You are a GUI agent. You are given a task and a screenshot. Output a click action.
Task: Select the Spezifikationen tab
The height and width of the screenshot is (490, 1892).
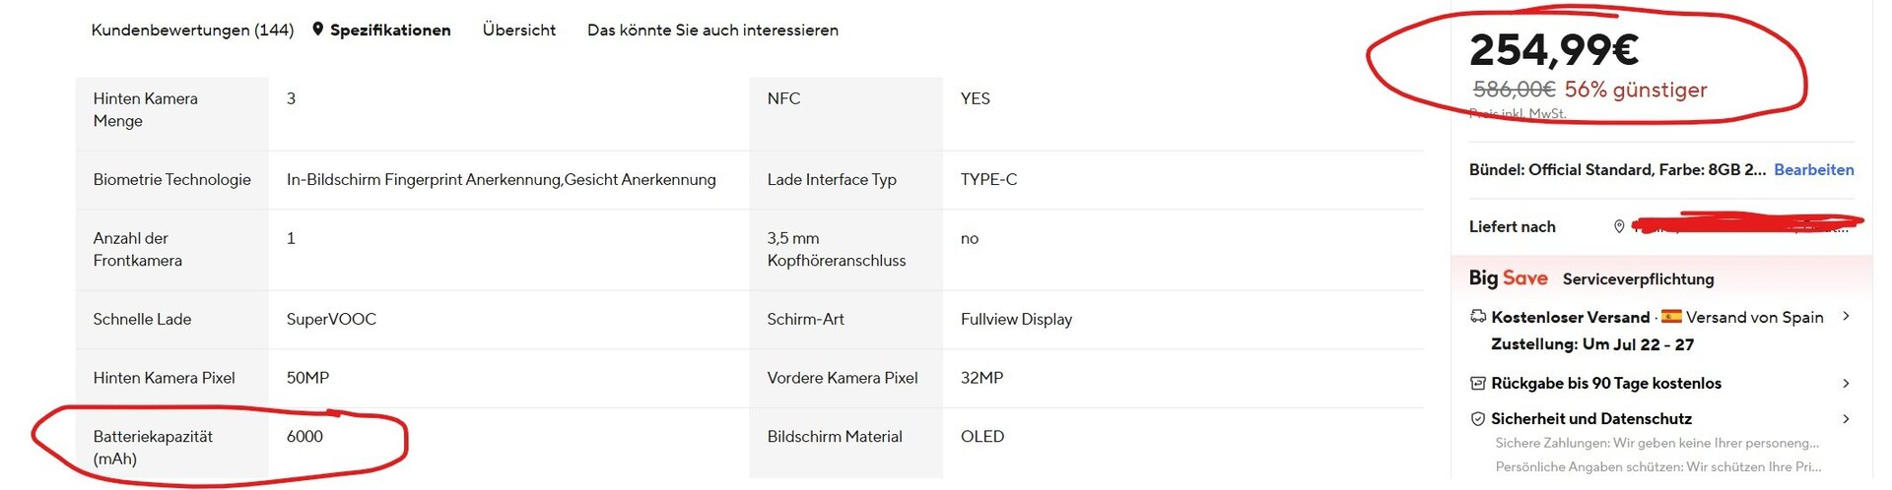(390, 31)
